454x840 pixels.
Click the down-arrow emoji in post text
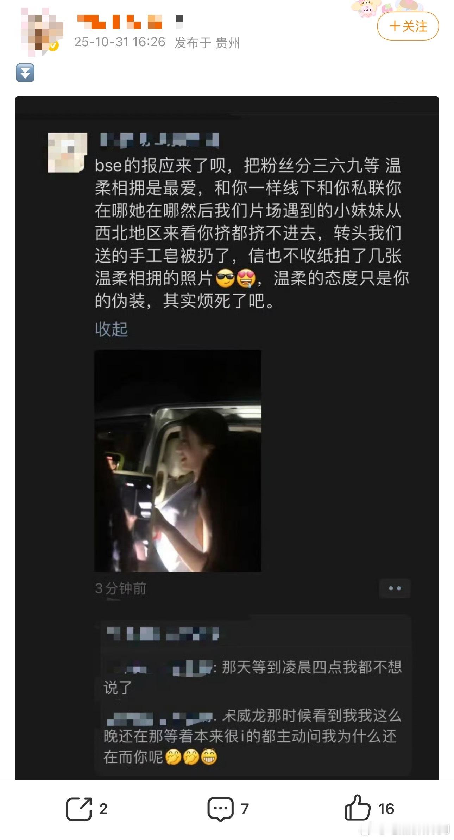(25, 73)
